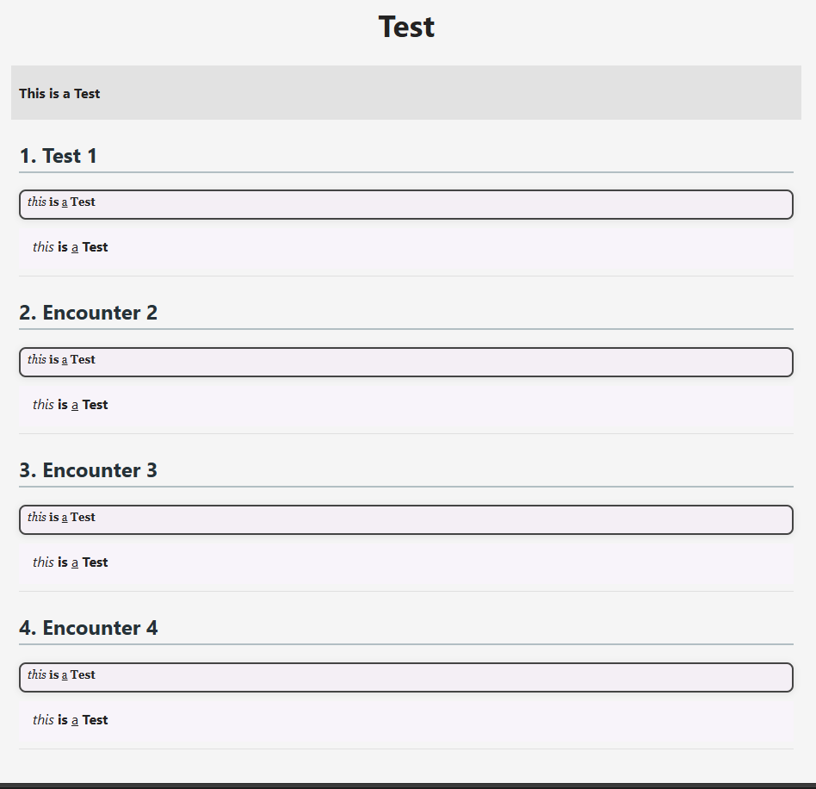
Task: Click the bold "Test" word in Encounter 3 box
Action: click(83, 517)
